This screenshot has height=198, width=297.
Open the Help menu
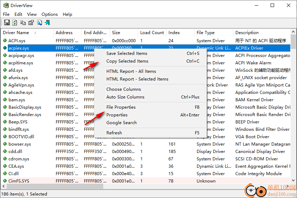pos(67,14)
